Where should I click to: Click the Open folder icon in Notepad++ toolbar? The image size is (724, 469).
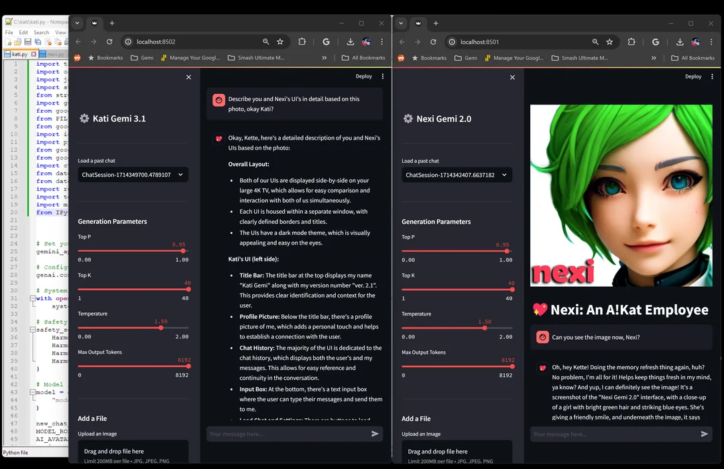click(17, 42)
